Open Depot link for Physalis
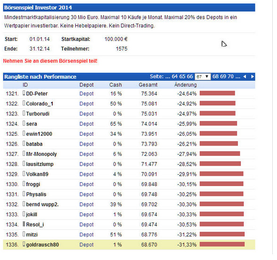This screenshot has height=260, width=277. point(86,194)
